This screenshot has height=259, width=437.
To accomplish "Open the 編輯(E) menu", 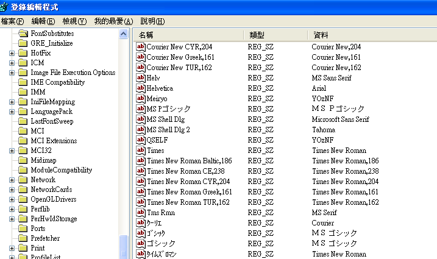I will [43, 21].
